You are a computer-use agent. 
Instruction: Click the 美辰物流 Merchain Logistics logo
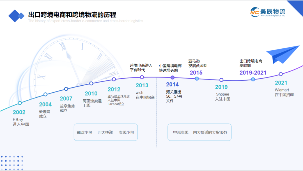coord(268,12)
